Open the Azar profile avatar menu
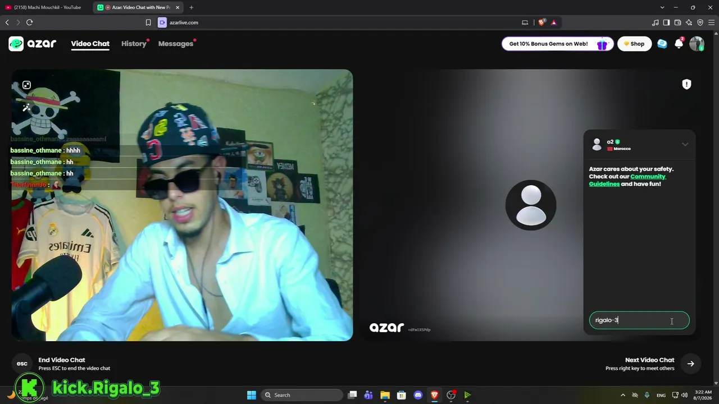Image resolution: width=719 pixels, height=404 pixels. click(x=697, y=44)
